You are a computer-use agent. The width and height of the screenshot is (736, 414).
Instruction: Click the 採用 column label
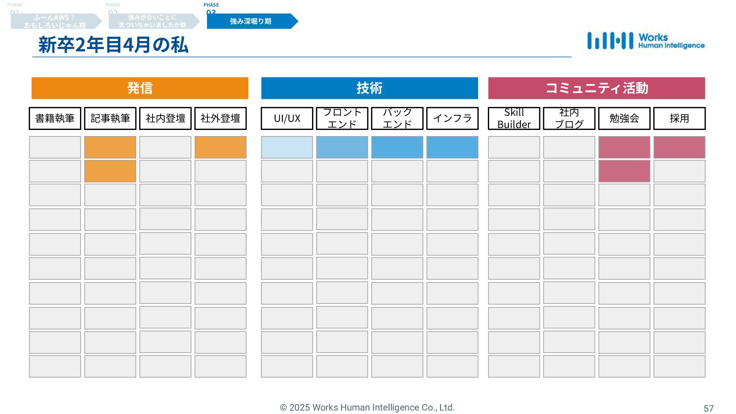pos(679,118)
